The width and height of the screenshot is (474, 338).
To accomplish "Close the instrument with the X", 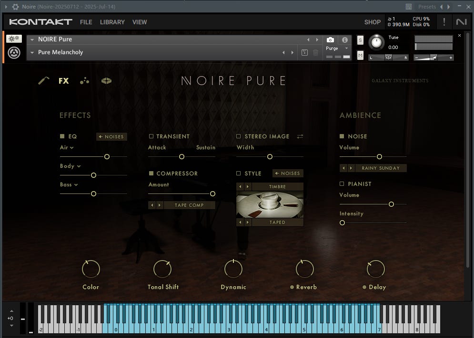I will (459, 36).
